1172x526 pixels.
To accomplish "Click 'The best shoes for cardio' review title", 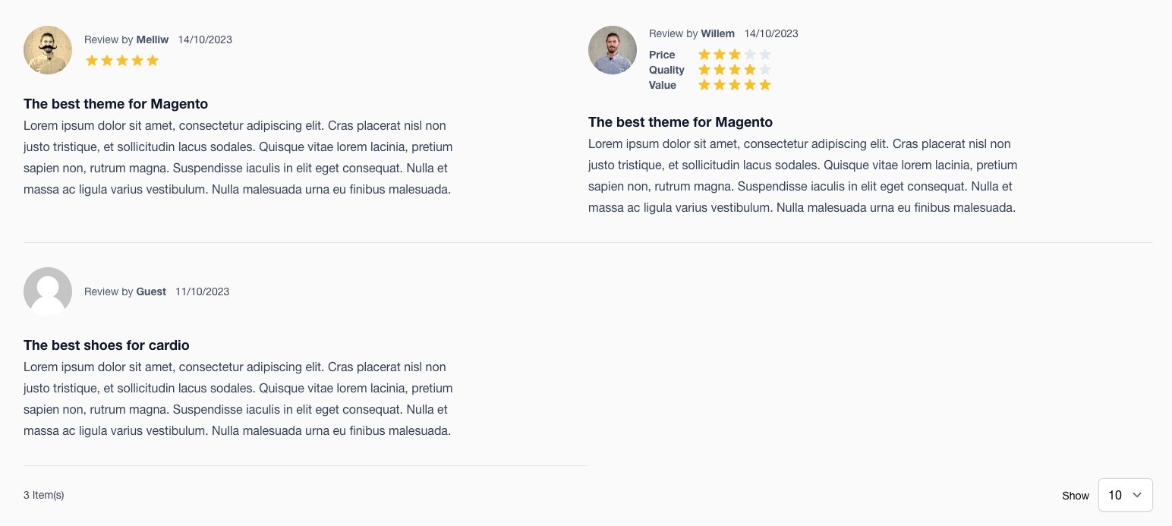I will click(x=106, y=345).
